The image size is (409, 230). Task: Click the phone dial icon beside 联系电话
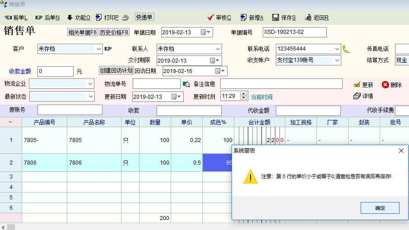click(346, 49)
